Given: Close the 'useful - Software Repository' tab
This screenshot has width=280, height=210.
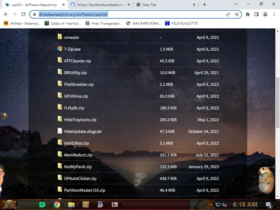Looking at the screenshot, I should [x=63, y=5].
